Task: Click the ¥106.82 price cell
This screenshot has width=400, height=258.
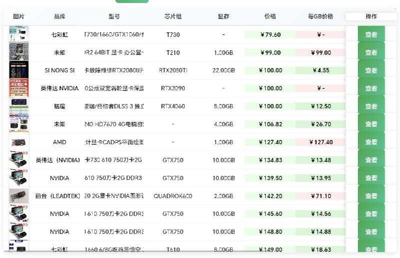Action: click(270, 124)
